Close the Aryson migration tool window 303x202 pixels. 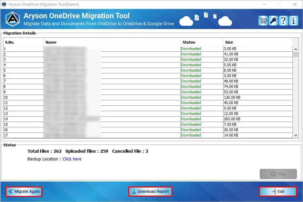(295, 4)
